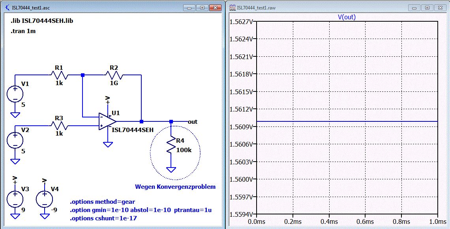The width and height of the screenshot is (450, 229).
Task: Click the .option gmin=1e-10 directive line
Action: (141, 210)
